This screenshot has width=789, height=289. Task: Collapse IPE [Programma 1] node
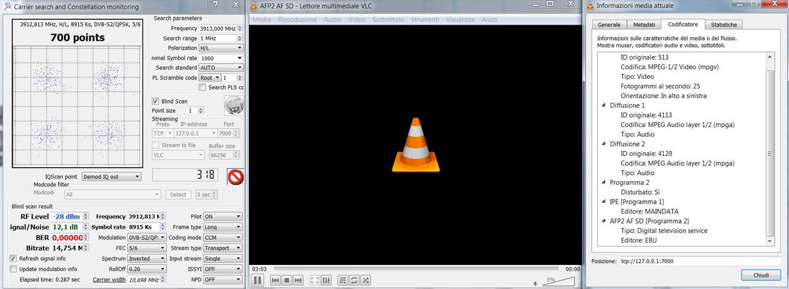[x=603, y=201]
